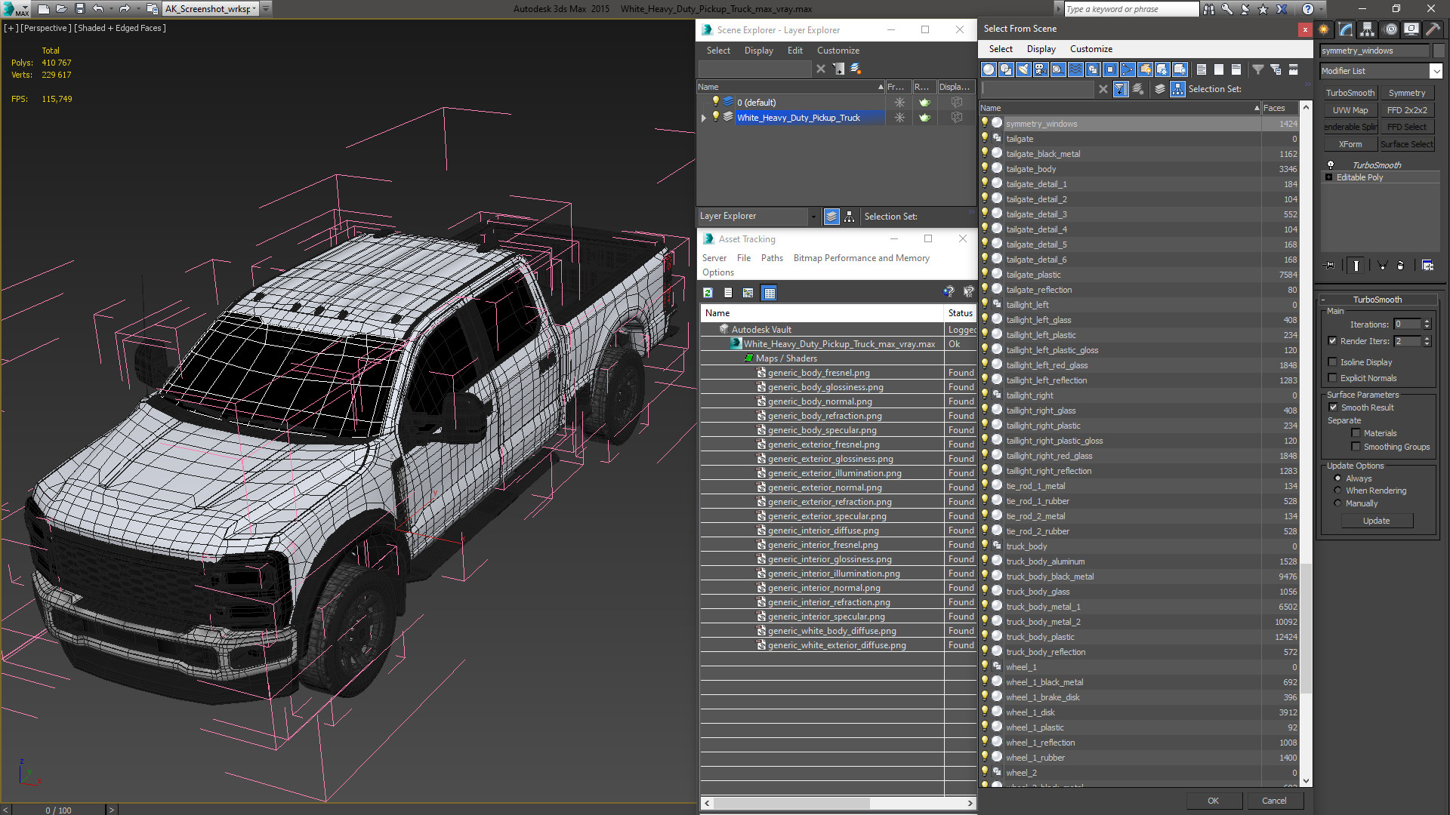Toggle Display Bone Objects filter icon
The image size is (1450, 815).
coord(1128,69)
